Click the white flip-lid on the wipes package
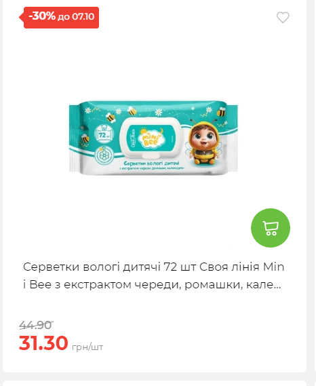The height and width of the screenshot is (386, 316). coord(151,138)
